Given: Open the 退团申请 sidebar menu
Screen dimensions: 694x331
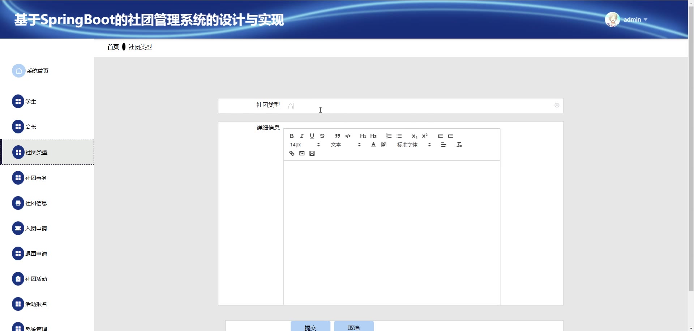Looking at the screenshot, I should (47, 253).
